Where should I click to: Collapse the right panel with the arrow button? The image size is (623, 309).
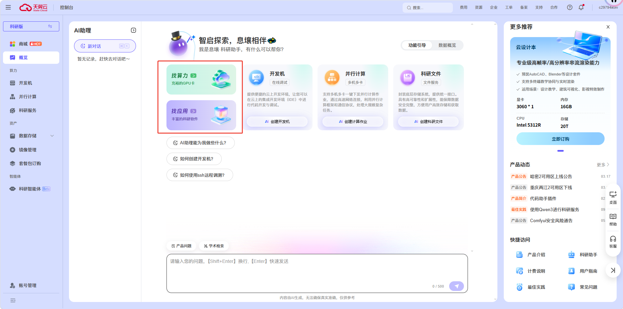click(613, 270)
